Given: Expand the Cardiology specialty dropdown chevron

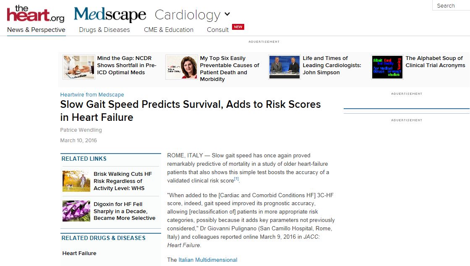Looking at the screenshot, I should coord(227,14).
